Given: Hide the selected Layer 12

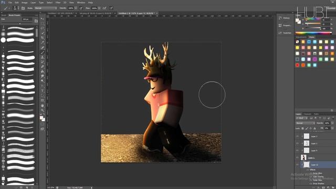Looking at the screenshot, I should (x=297, y=164).
